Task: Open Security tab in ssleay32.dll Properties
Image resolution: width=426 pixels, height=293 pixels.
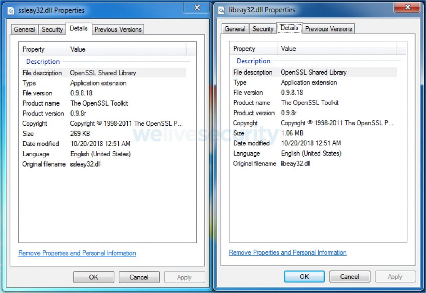Action: click(x=52, y=30)
